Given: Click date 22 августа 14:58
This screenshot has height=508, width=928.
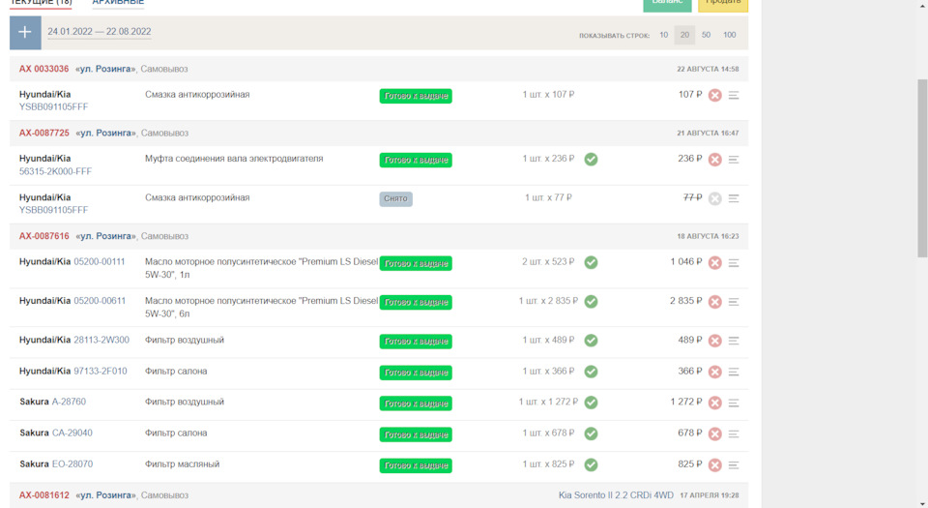Looking at the screenshot, I should 708,70.
